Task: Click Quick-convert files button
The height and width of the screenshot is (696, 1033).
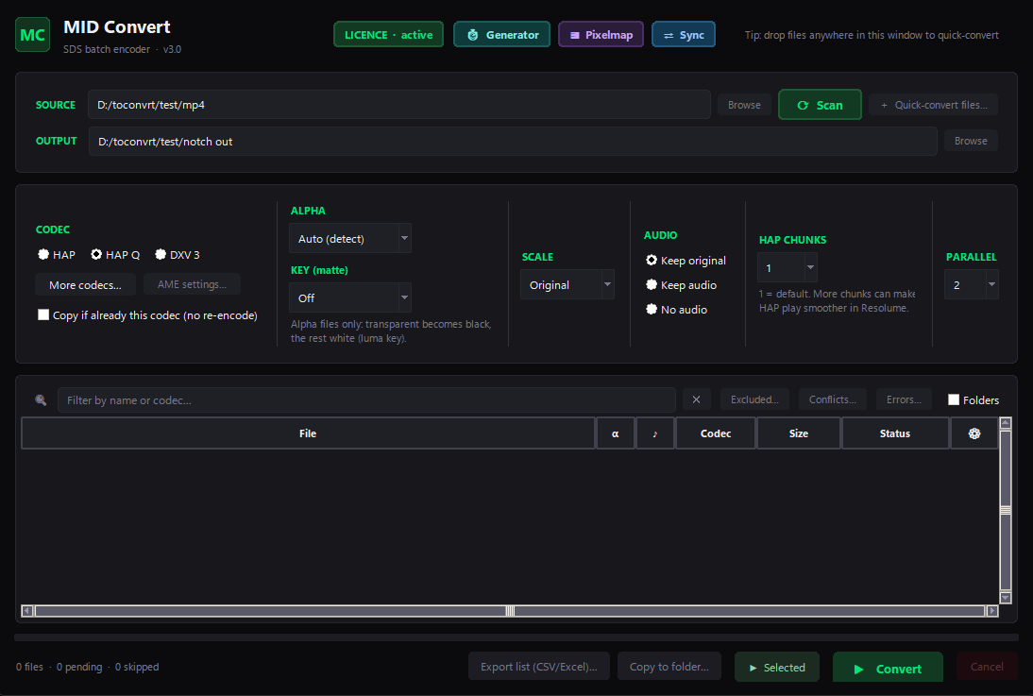Action: pos(934,105)
